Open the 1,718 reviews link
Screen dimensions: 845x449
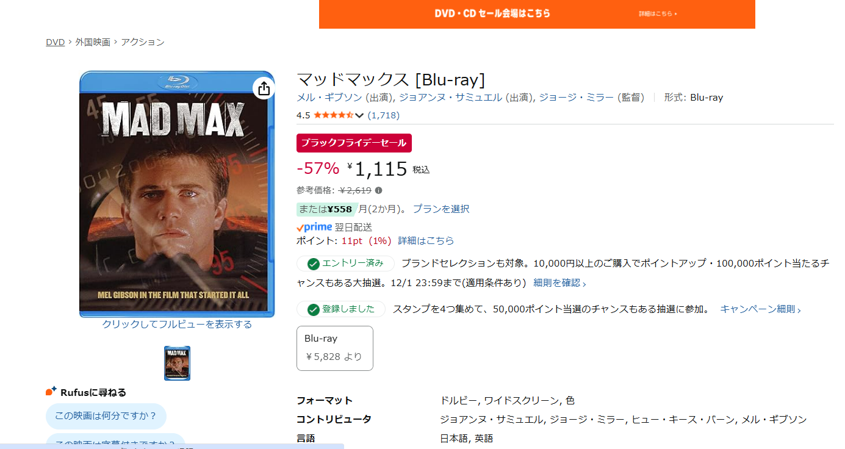click(384, 115)
